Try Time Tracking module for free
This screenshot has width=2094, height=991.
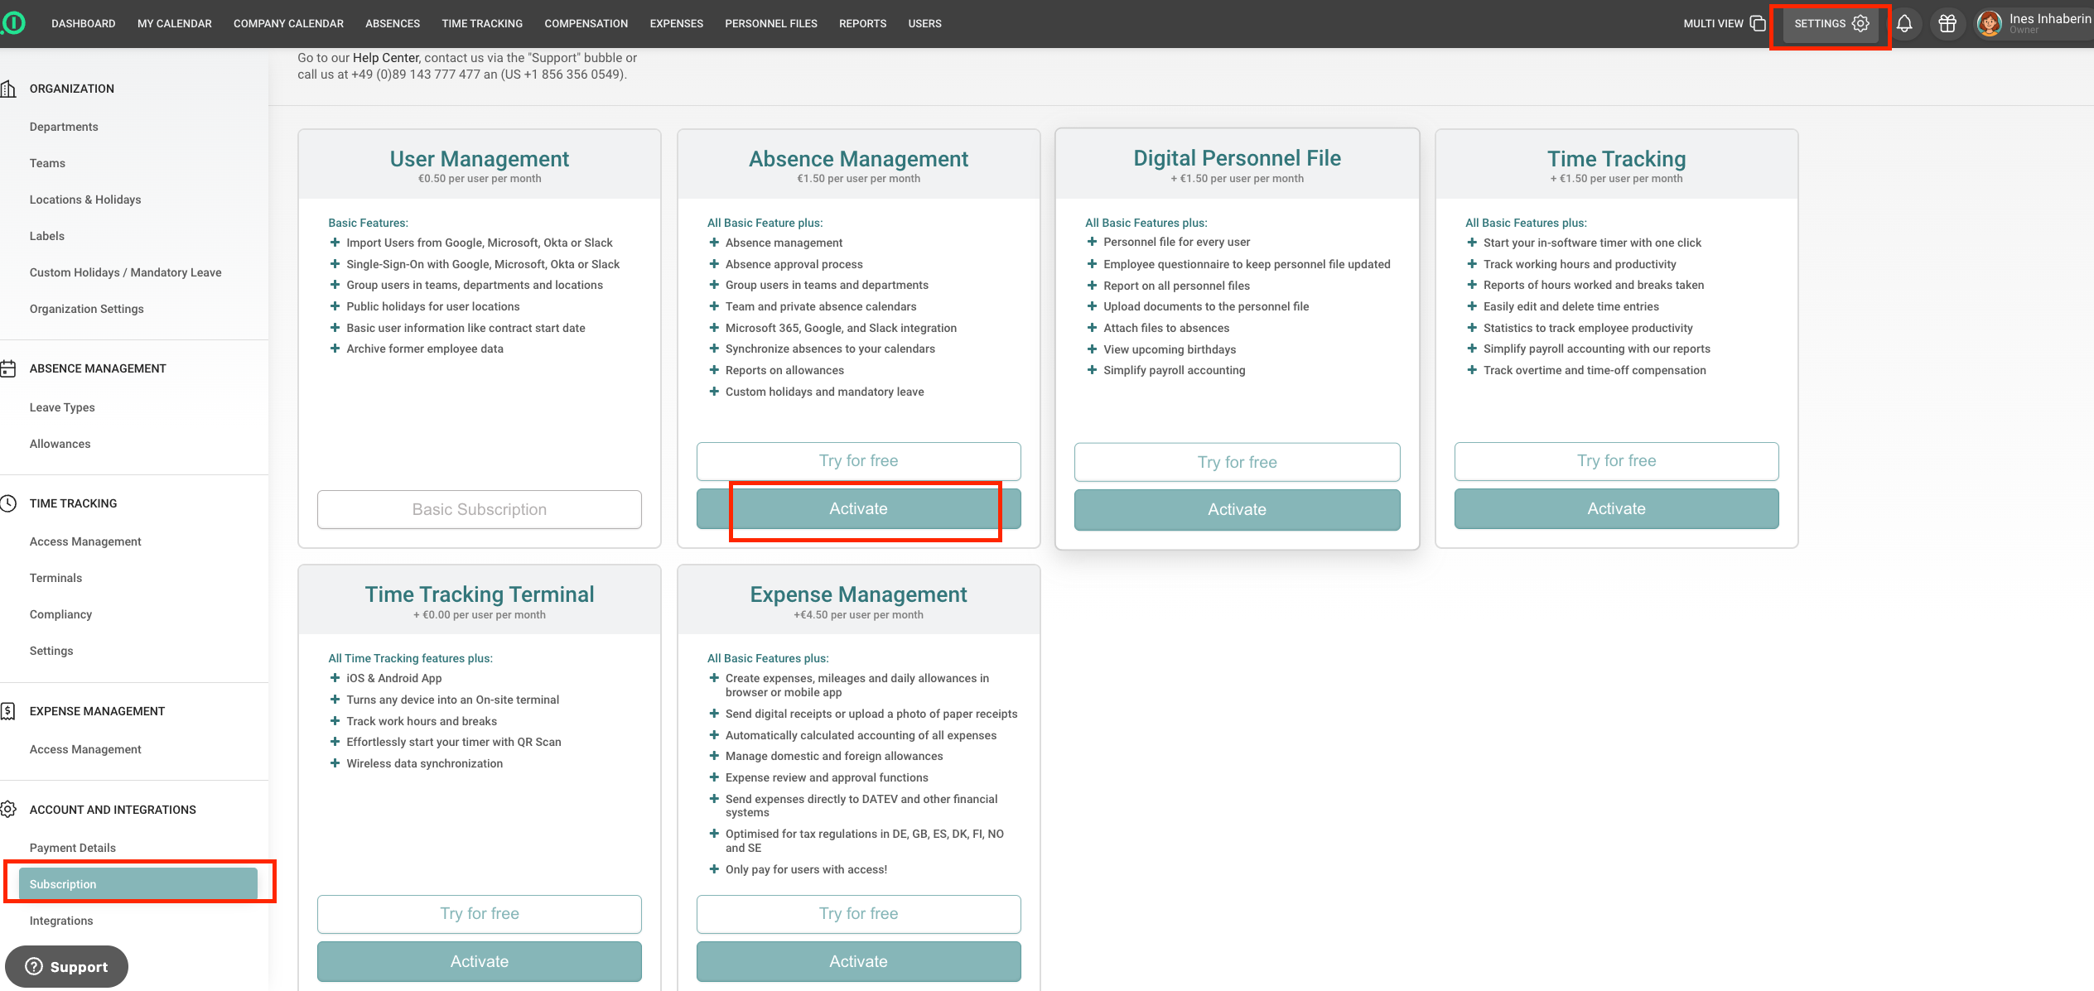[x=1616, y=461]
